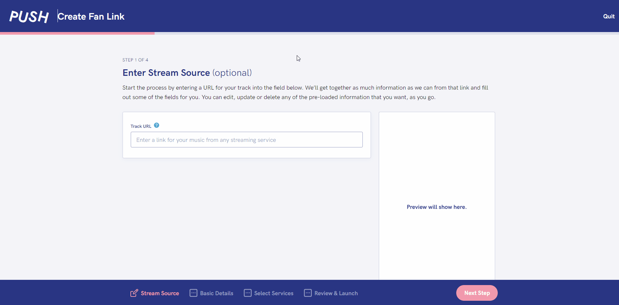The height and width of the screenshot is (305, 619).
Task: Switch to the Stream Source step label
Action: click(160, 293)
